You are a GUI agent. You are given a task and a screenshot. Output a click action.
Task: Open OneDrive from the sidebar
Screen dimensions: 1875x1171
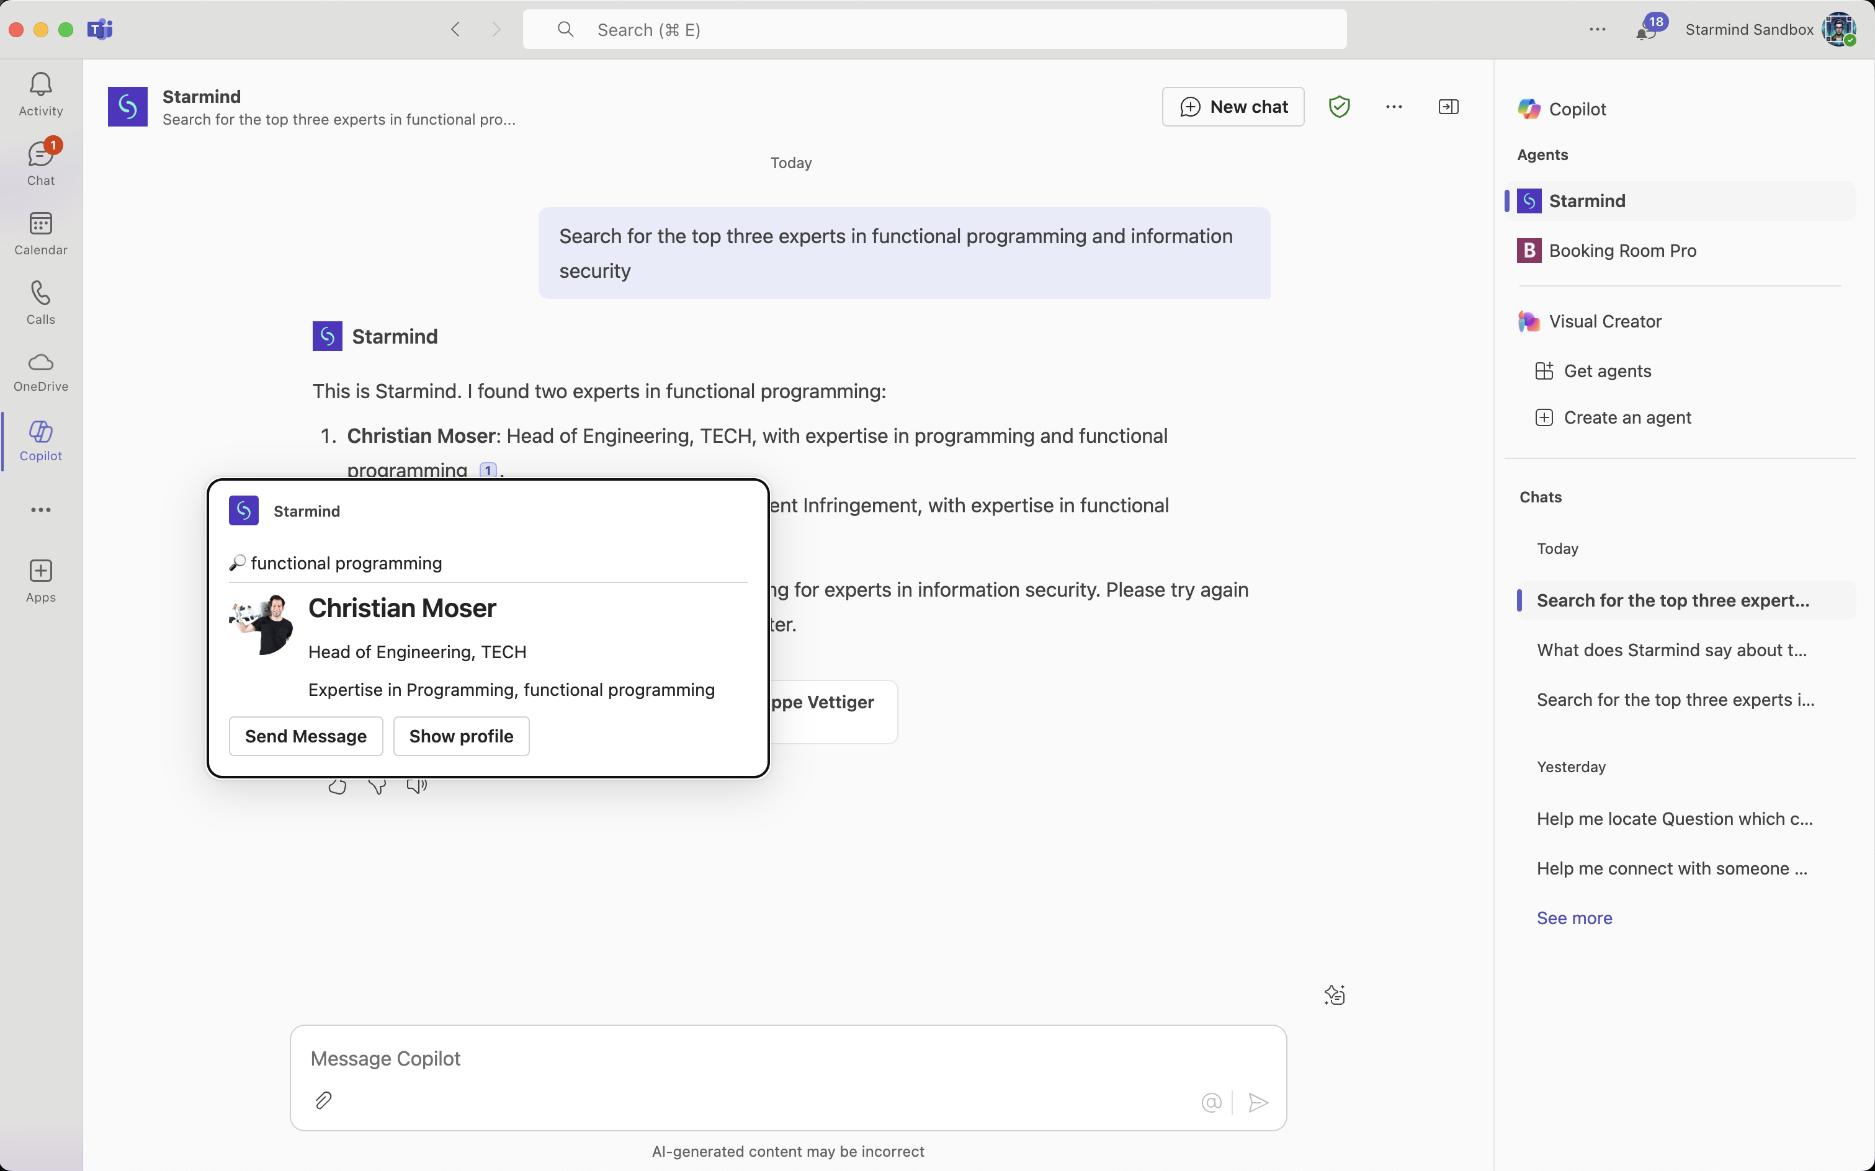tap(40, 372)
